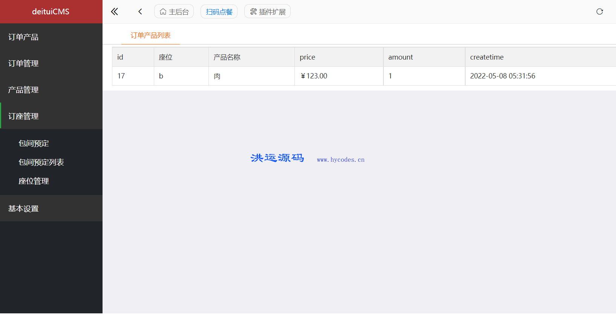
Task: Click the id column header
Action: 133,57
